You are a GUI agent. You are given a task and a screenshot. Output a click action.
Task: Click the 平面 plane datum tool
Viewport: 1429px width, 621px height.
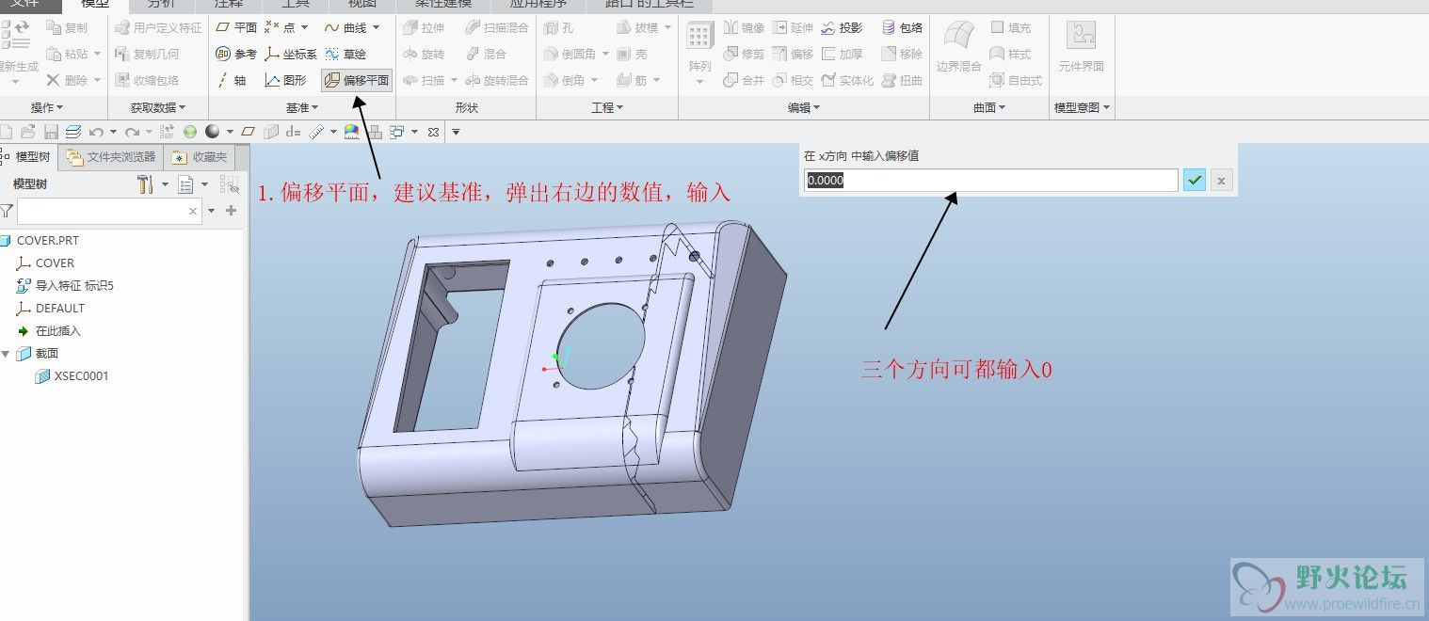236,28
